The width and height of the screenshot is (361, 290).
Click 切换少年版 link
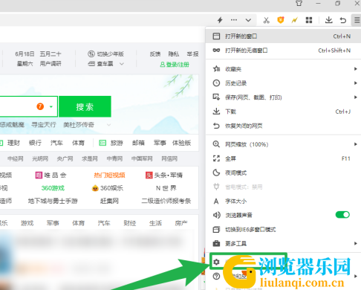(x=105, y=54)
